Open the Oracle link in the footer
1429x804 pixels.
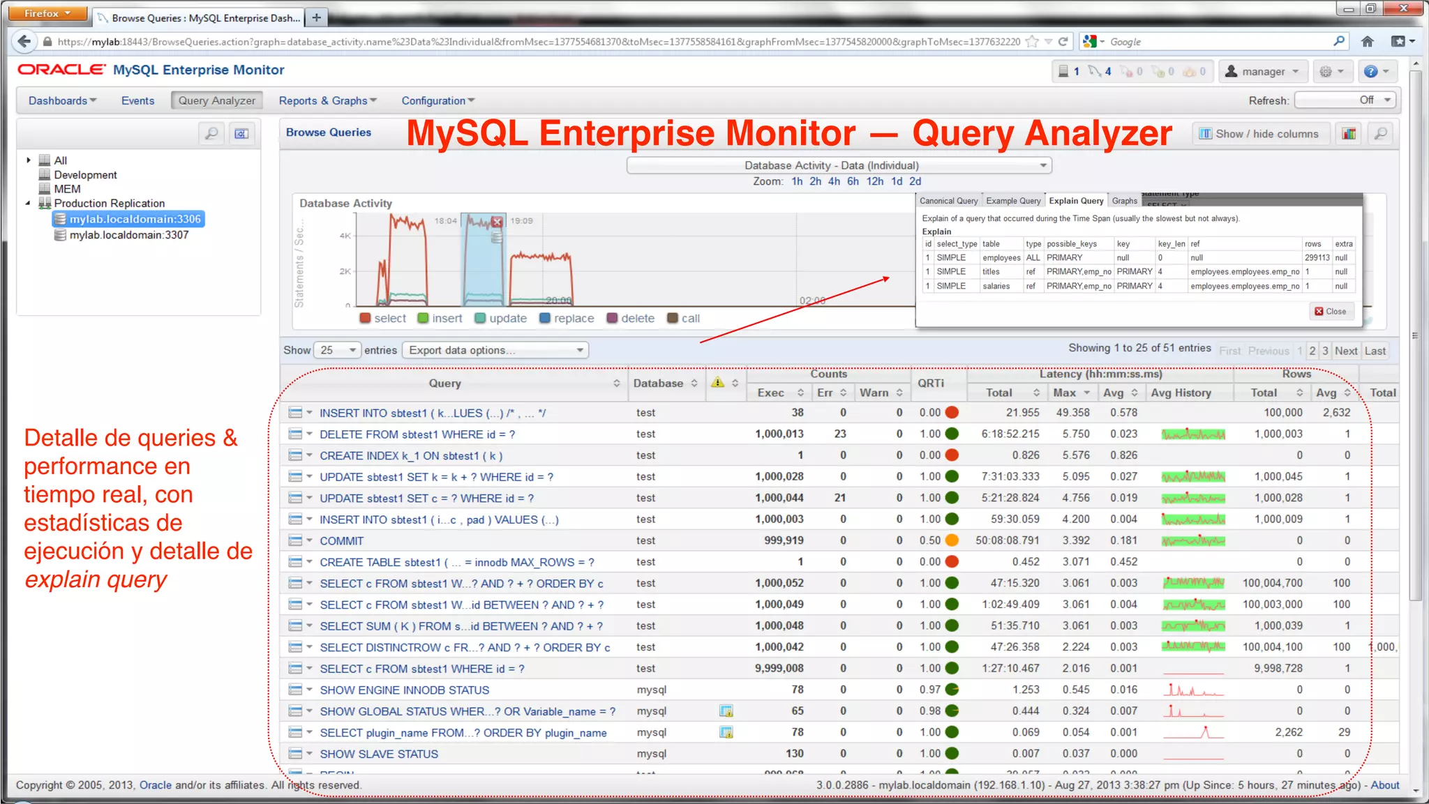pos(155,785)
